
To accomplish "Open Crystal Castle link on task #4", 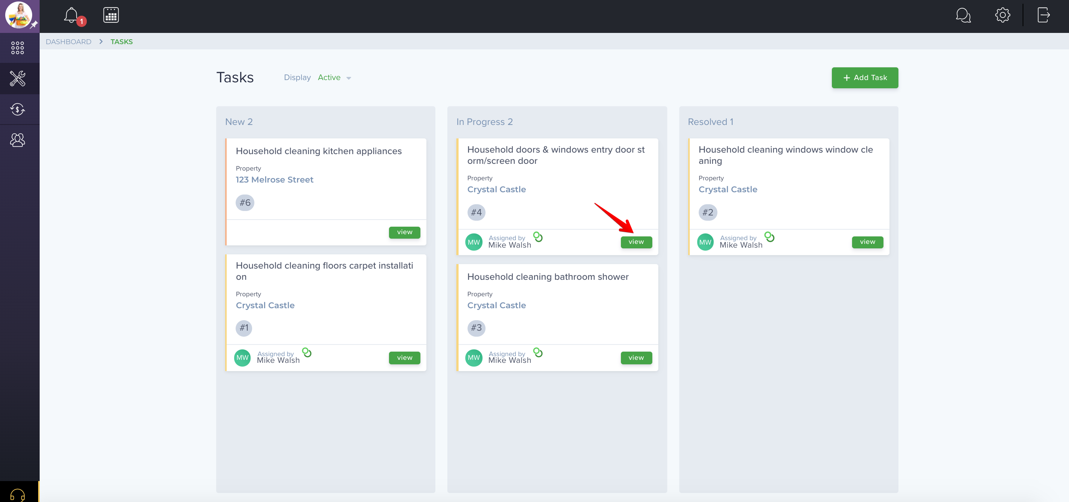I will pos(496,190).
